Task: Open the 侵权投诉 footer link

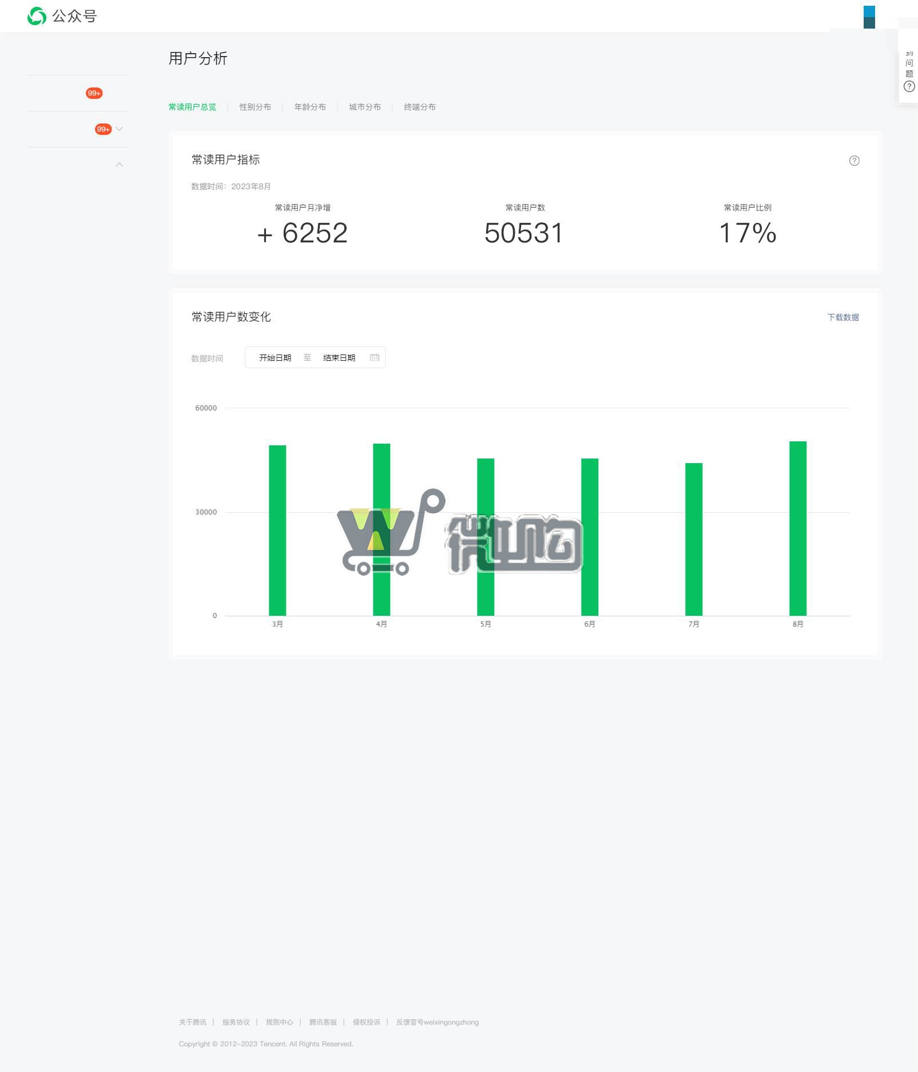Action: pyautogui.click(x=366, y=1022)
